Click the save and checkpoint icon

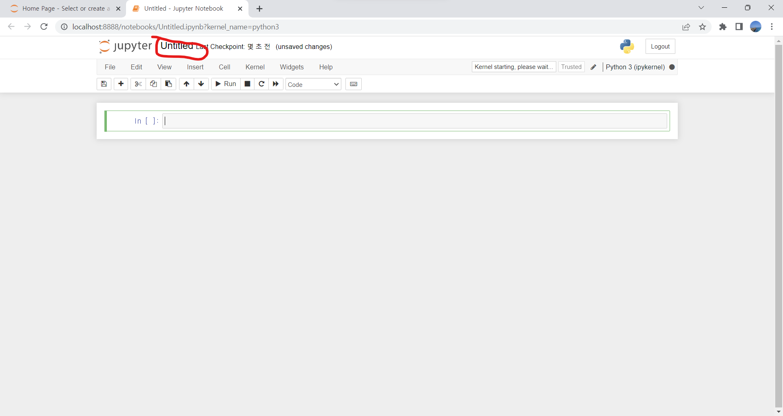(x=104, y=84)
